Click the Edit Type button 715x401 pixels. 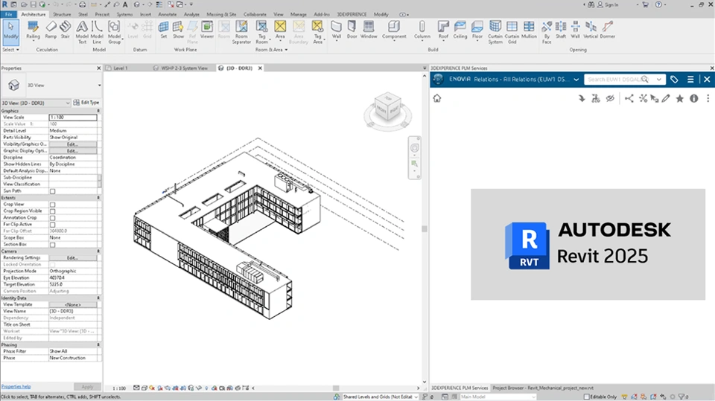86,103
